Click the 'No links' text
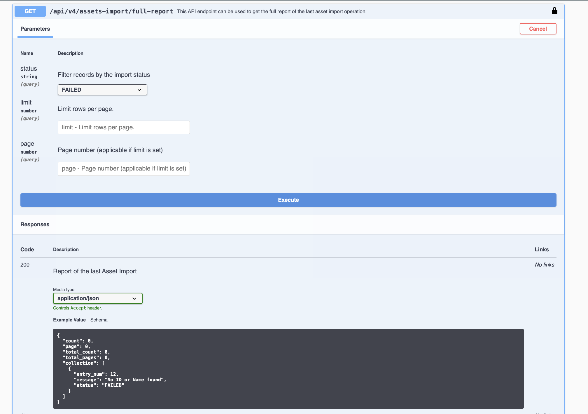The image size is (588, 414). point(544,265)
